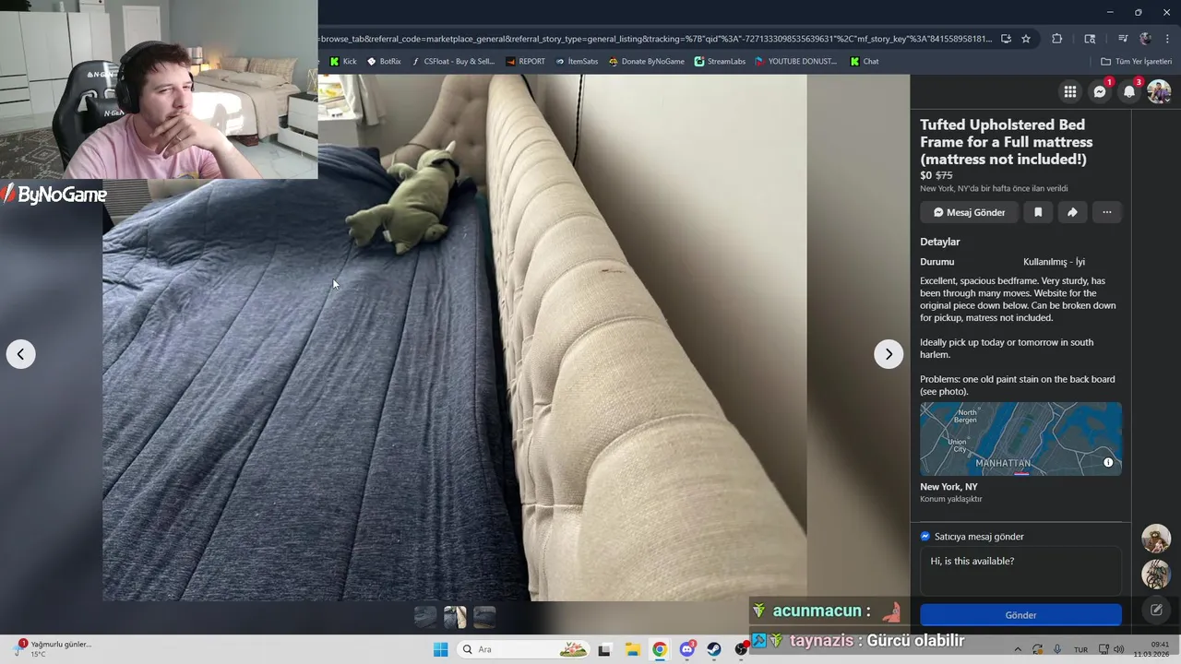Open the account profile picture menu
The image size is (1181, 664).
1159,91
